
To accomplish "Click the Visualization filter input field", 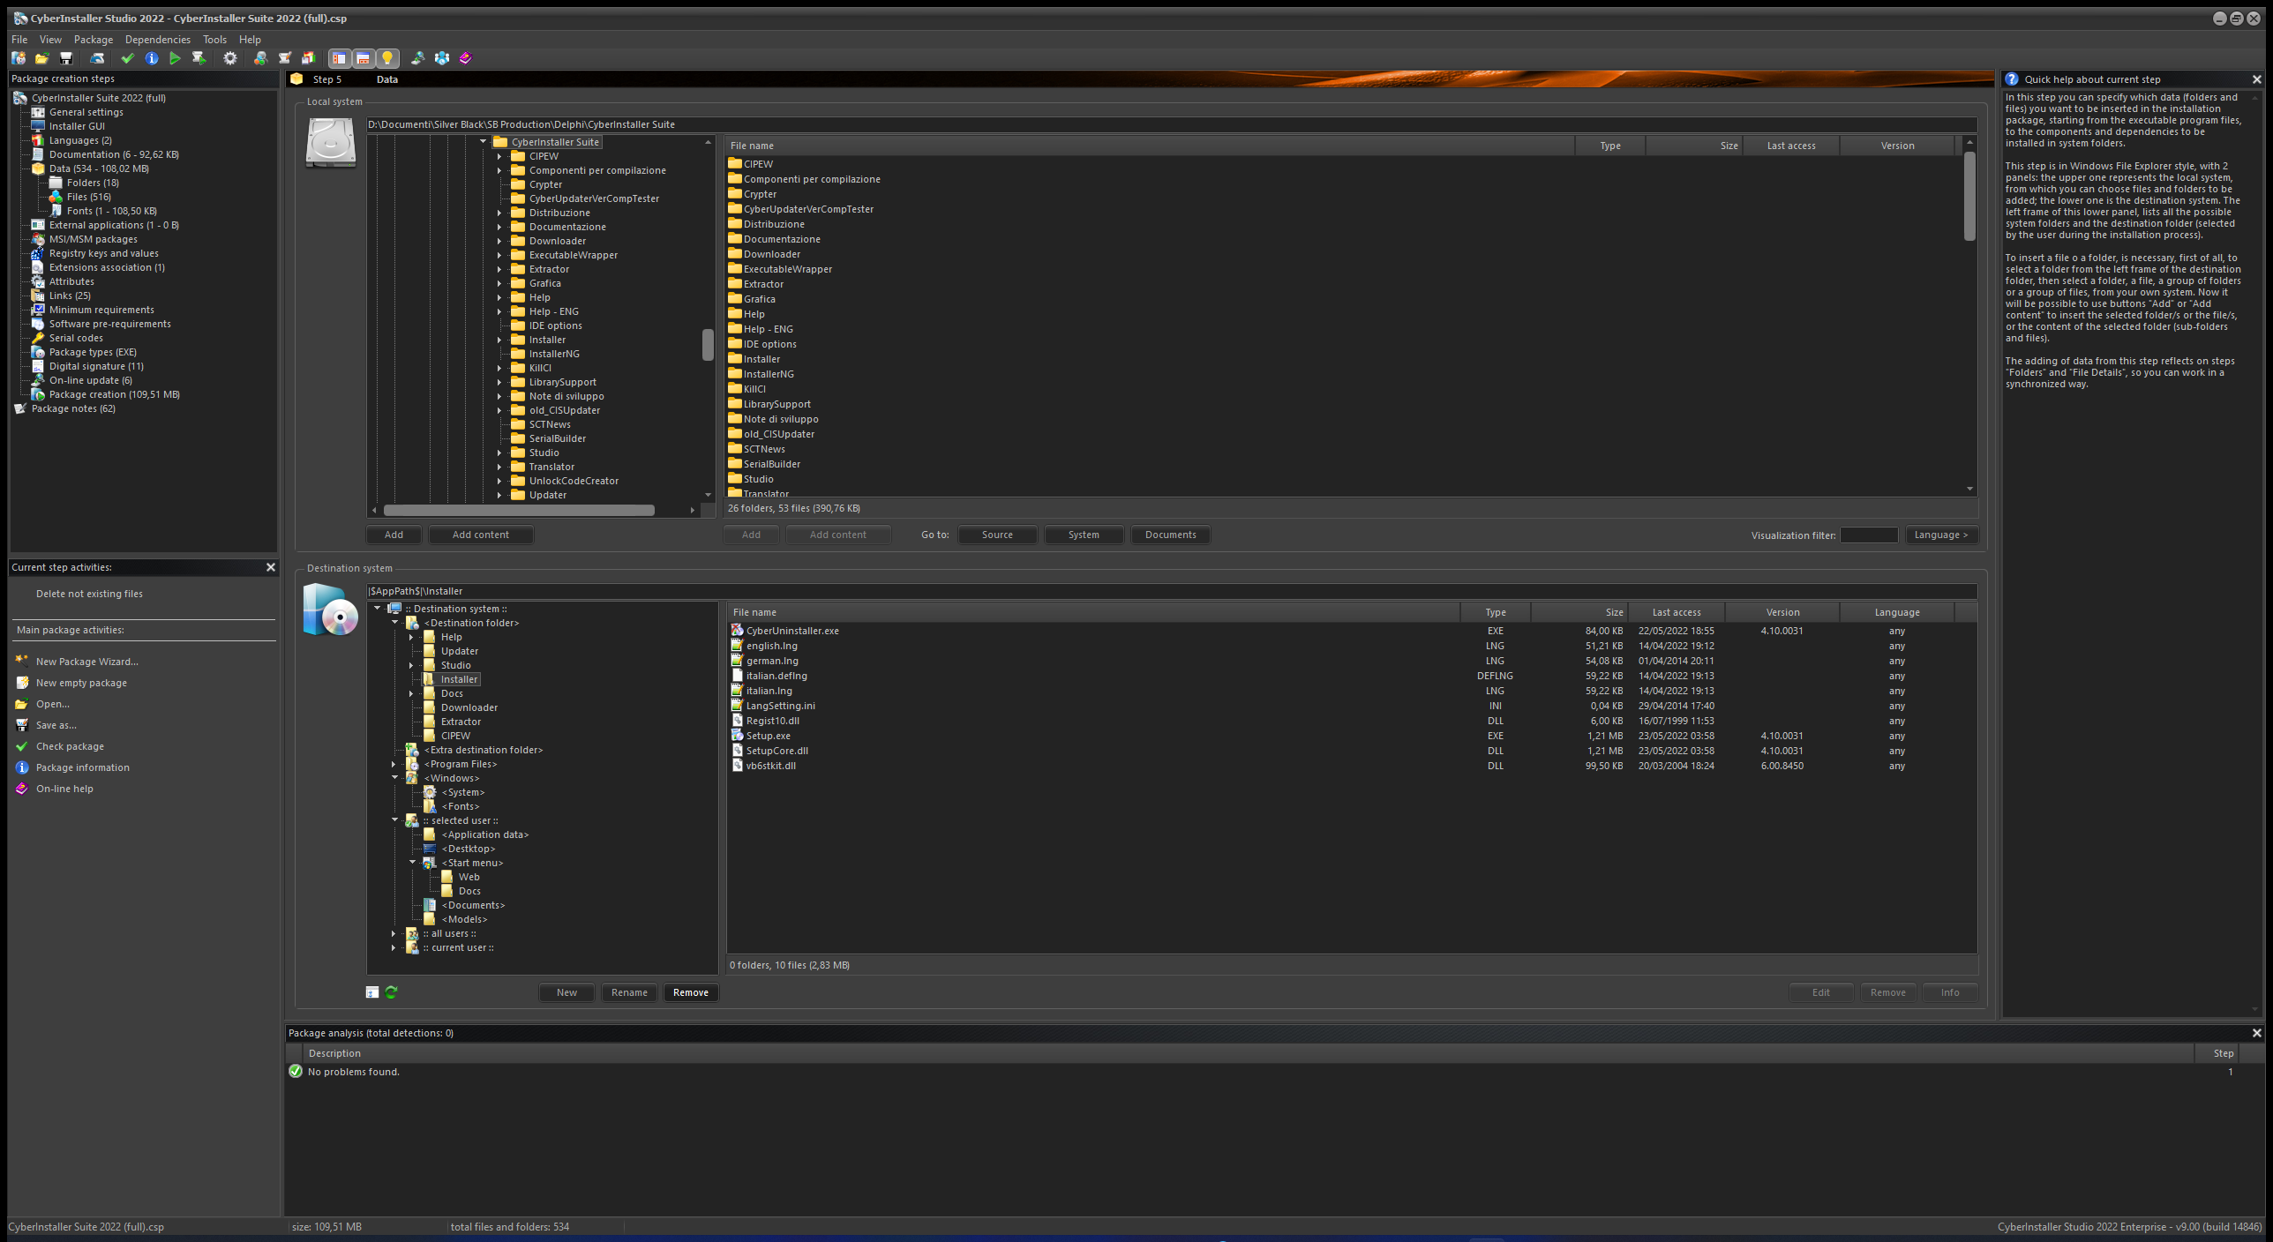I will tap(1869, 535).
